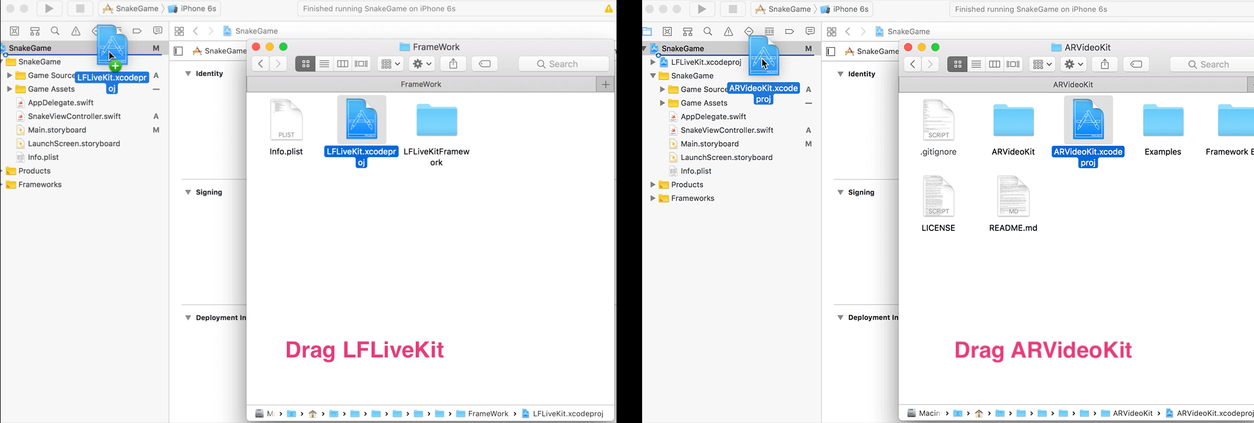Enable column view in ARVideoKit Finder window
The image size is (1254, 423).
(x=994, y=64)
